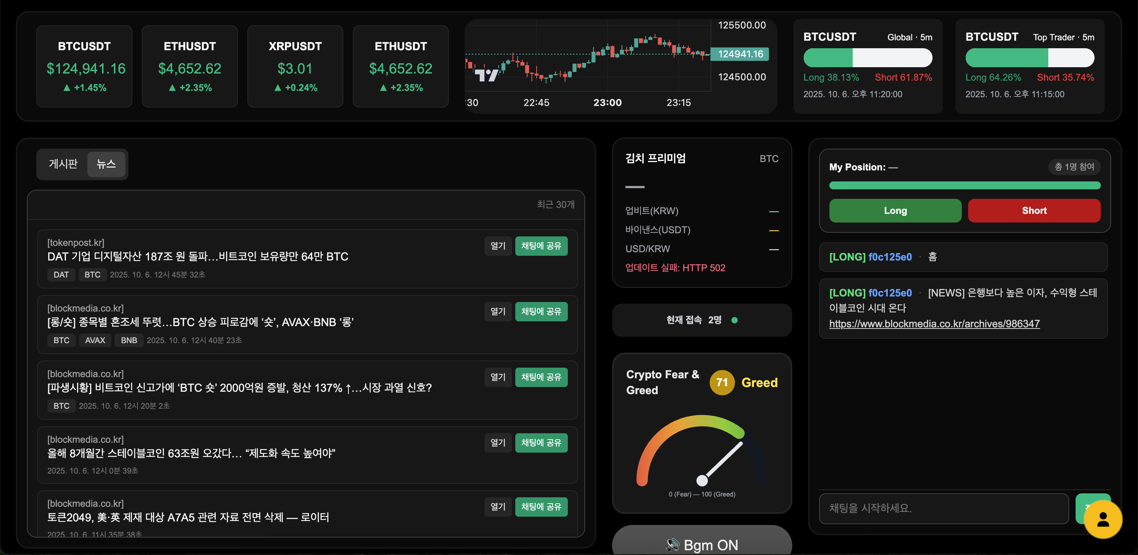
Task: Click the chat message input field
Action: tap(943, 508)
